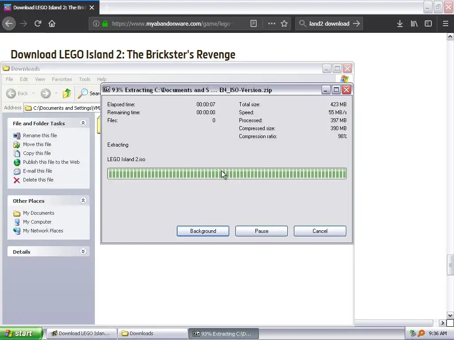Screen dimensions: 454x340
Task: Expand the Details panel
Action: 83,251
